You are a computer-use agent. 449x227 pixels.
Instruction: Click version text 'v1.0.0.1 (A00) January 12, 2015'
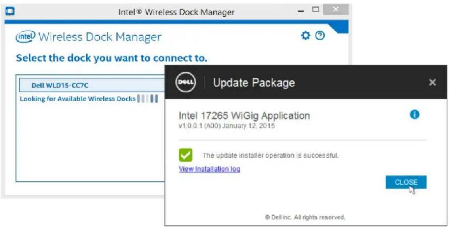coord(226,126)
